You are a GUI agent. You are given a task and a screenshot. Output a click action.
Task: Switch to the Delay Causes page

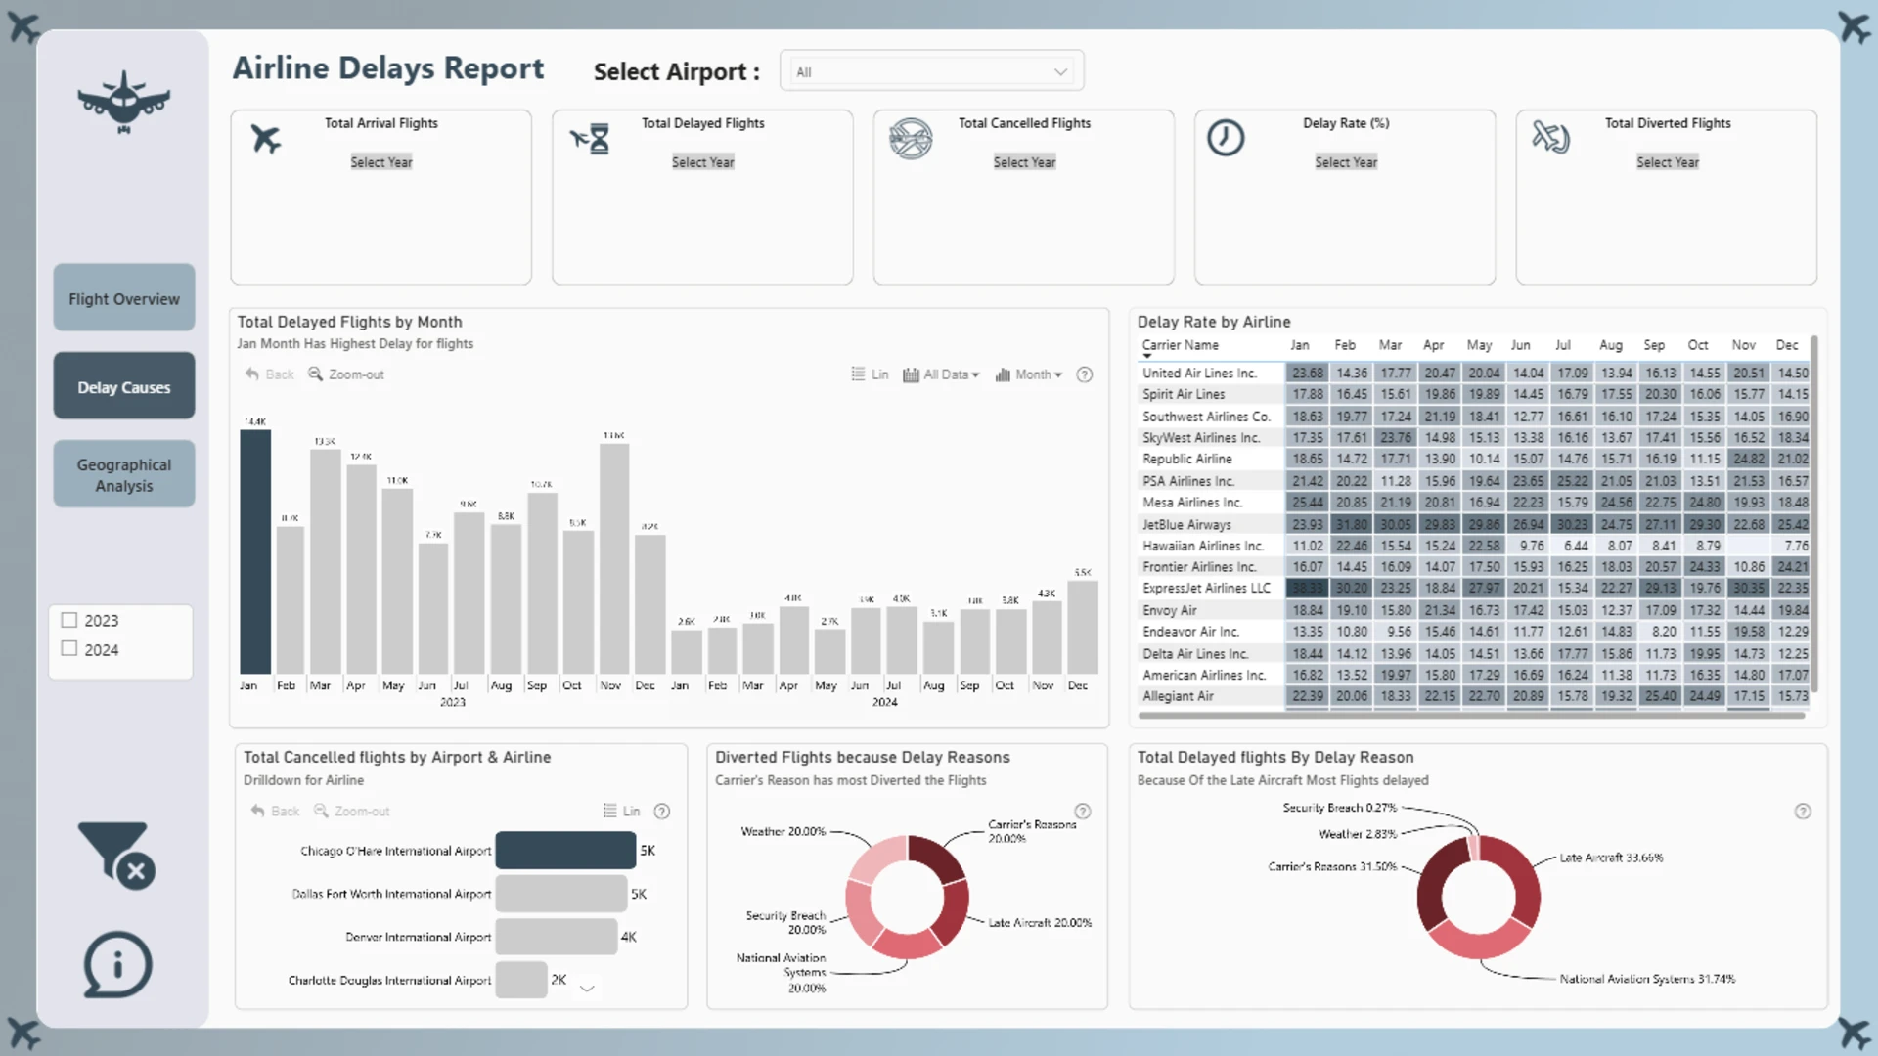[124, 386]
